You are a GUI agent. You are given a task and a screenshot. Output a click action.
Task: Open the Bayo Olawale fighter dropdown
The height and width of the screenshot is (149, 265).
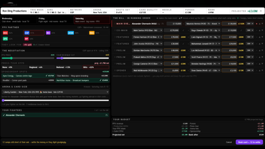click(x=205, y=31)
